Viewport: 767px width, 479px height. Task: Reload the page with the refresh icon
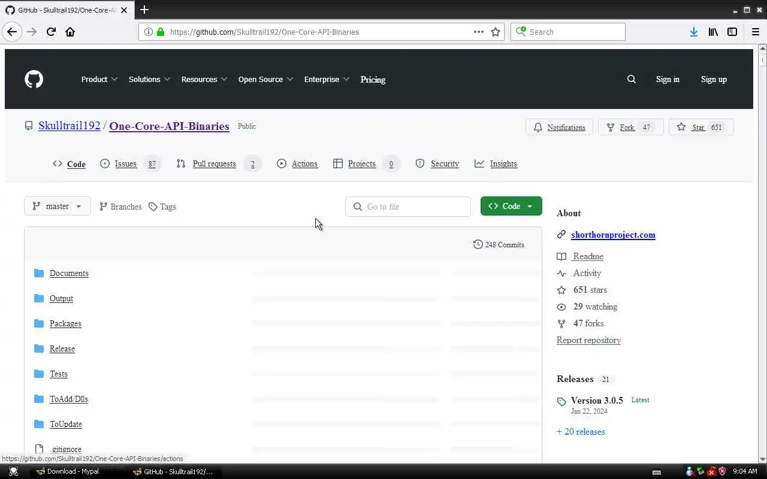[51, 32]
